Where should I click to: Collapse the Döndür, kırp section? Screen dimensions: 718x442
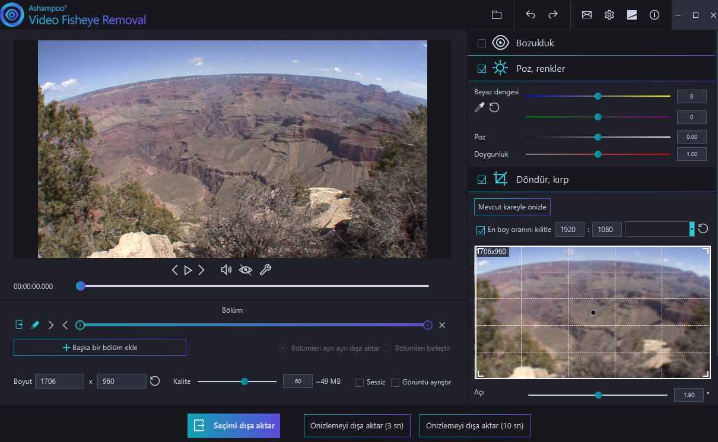[542, 179]
